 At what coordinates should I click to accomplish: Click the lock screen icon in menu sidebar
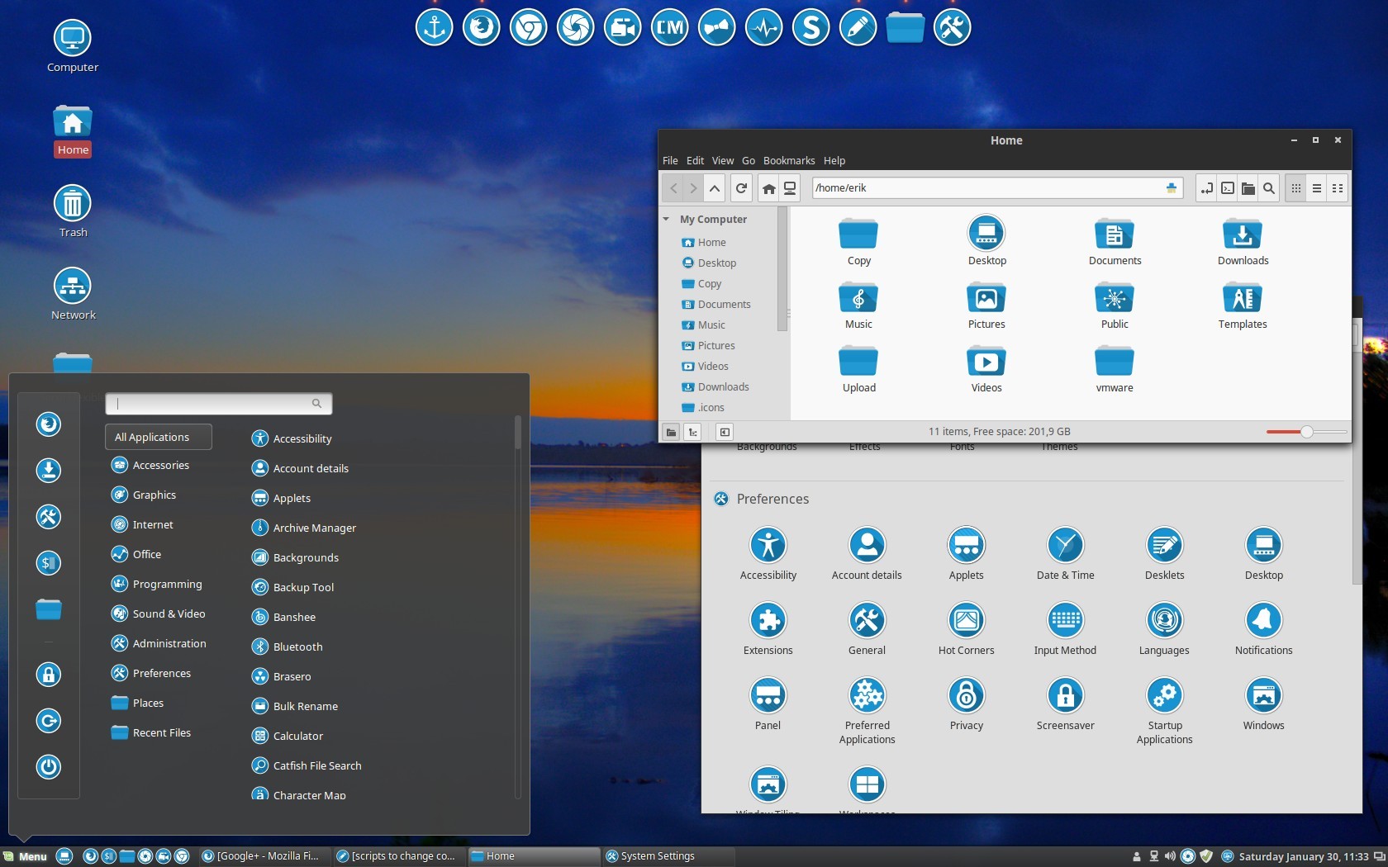tap(49, 675)
